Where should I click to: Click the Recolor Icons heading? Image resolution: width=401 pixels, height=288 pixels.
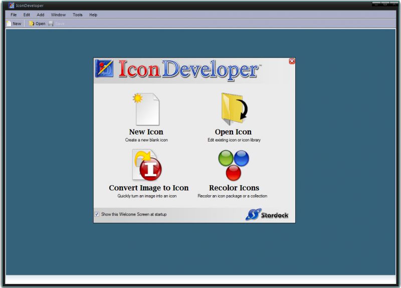pyautogui.click(x=234, y=188)
